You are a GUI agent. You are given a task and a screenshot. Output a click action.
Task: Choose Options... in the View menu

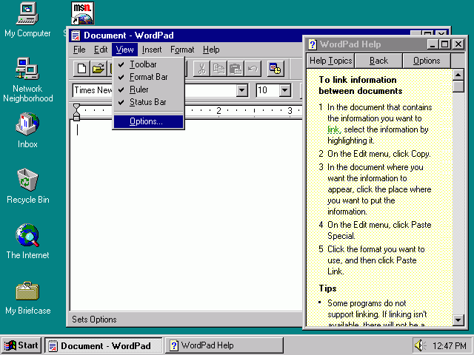pyautogui.click(x=148, y=121)
